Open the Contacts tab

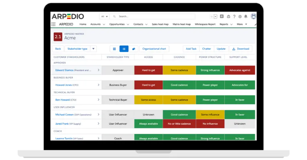(138, 24)
